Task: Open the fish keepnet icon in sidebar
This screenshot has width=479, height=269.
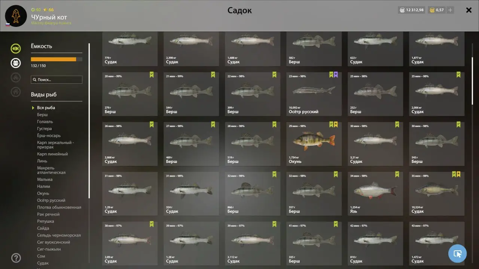Action: point(16,49)
